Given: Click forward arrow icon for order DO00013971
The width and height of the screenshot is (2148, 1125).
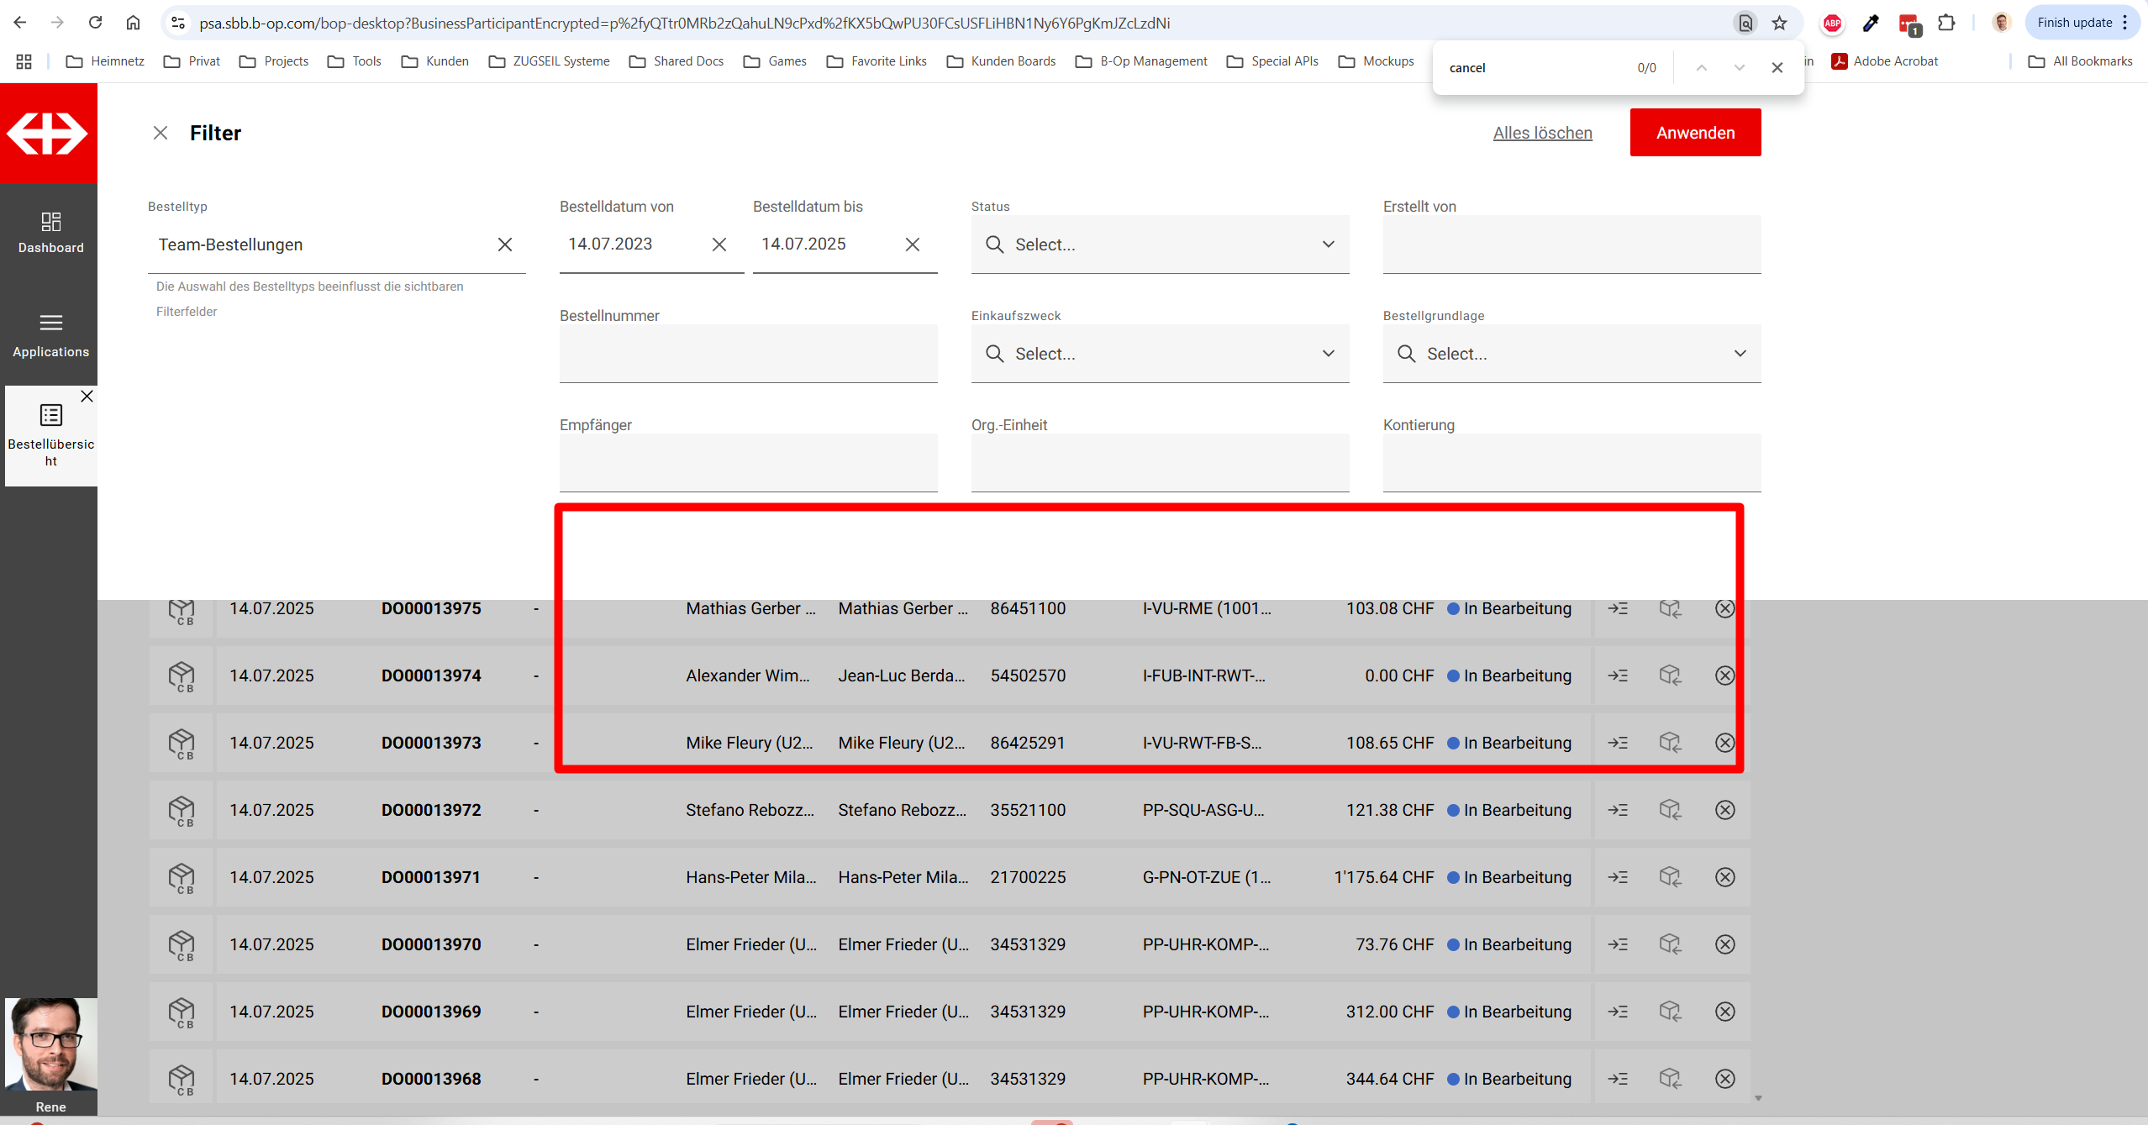Looking at the screenshot, I should [x=1618, y=877].
